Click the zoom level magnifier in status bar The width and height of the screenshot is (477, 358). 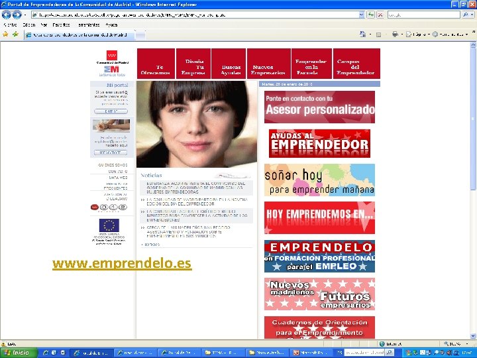[x=447, y=344]
